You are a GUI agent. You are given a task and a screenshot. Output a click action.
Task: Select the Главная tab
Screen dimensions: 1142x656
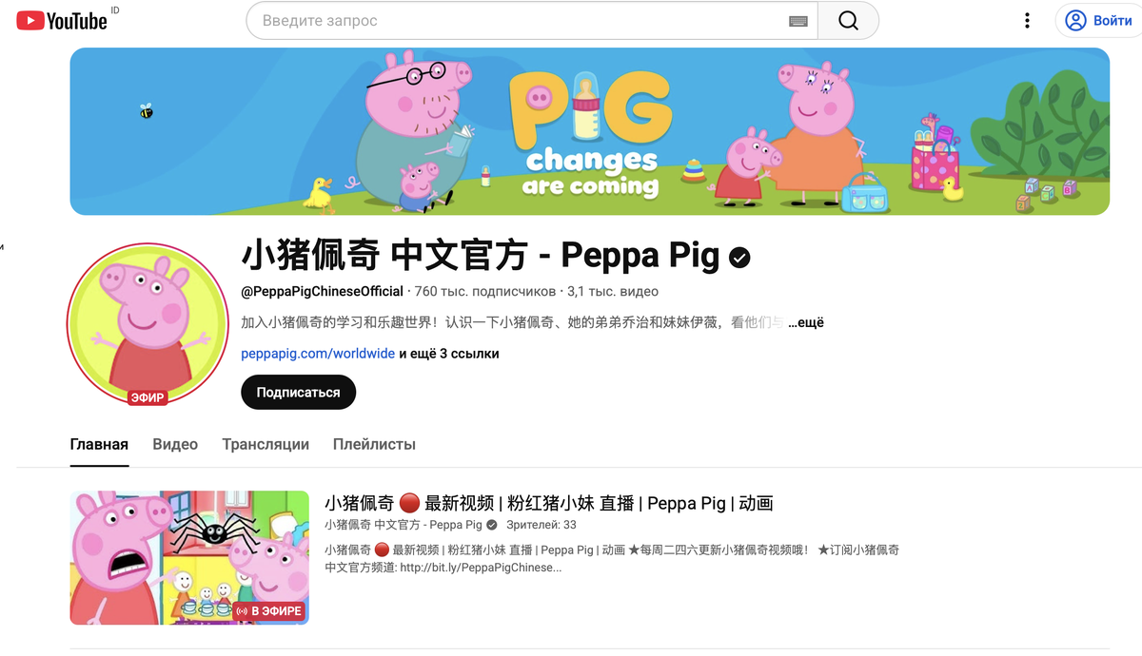point(99,444)
